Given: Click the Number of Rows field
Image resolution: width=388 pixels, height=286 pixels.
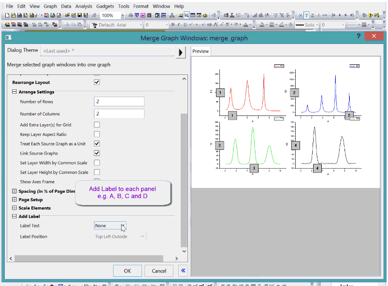Looking at the screenshot, I should click(119, 101).
